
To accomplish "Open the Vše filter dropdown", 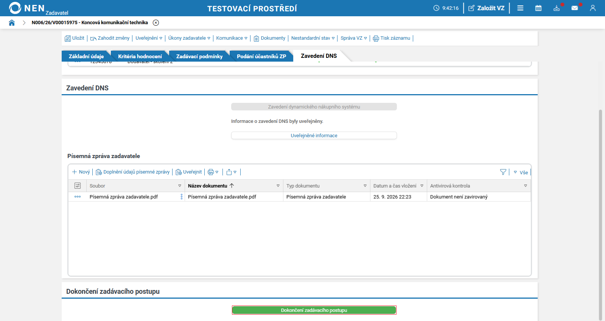I will pos(521,172).
